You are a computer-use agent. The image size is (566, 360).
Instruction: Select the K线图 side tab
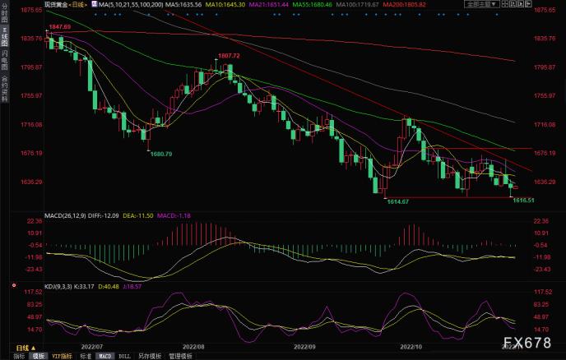[4, 37]
